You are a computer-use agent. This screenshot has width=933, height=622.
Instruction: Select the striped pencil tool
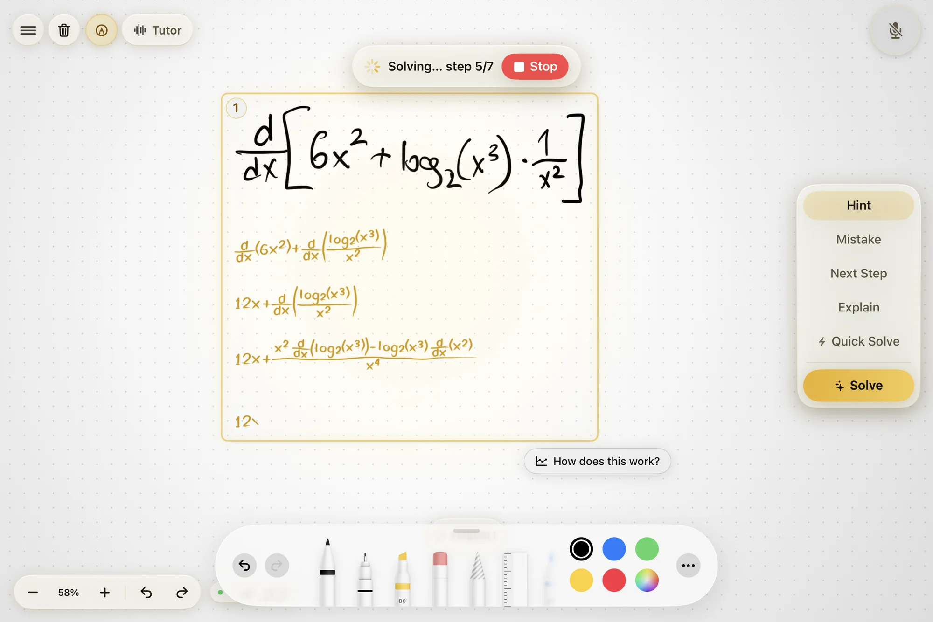point(477,578)
